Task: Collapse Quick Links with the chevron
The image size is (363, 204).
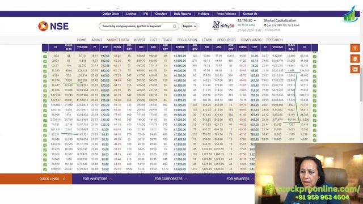Action: tap(64, 179)
